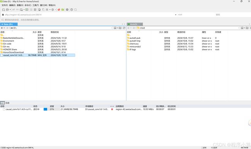
Task: Click the Open Session folder toolbar icon
Action: pyautogui.click(x=7, y=10)
